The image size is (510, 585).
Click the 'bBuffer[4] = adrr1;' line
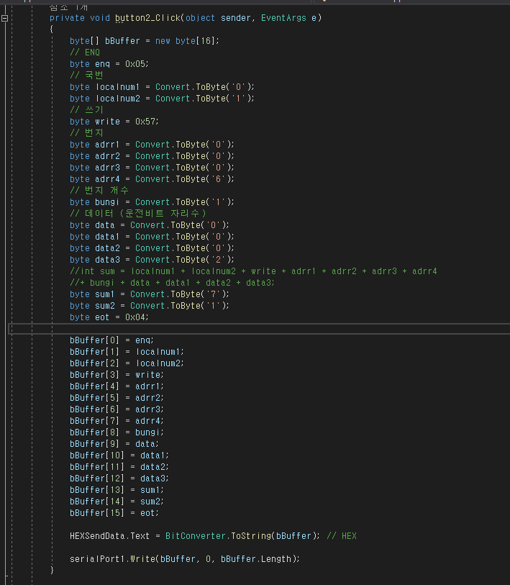click(x=117, y=386)
